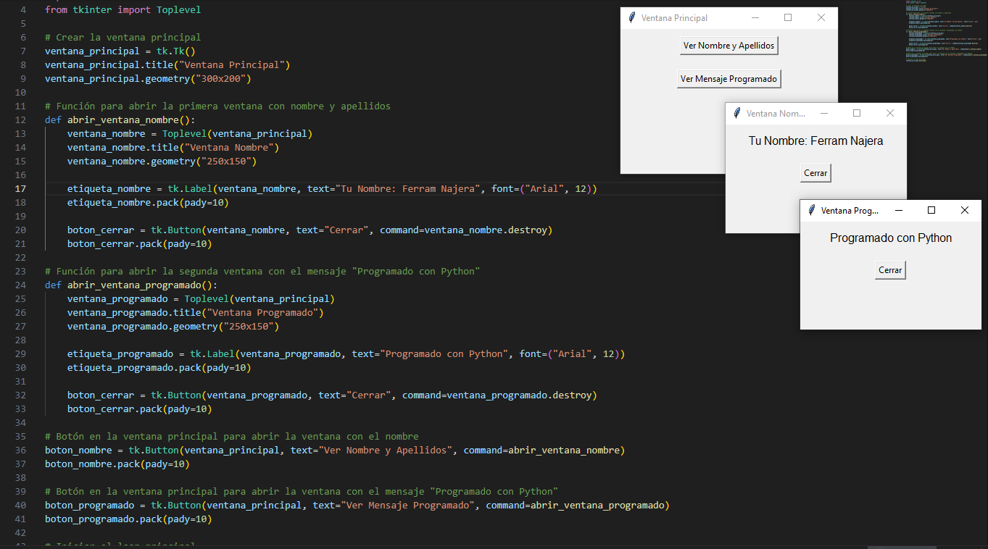The width and height of the screenshot is (988, 549).
Task: Minimize the Ventana Programado window
Action: [x=899, y=211]
